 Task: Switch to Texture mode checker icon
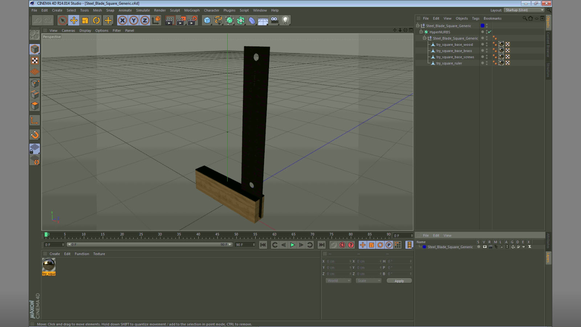[x=35, y=60]
